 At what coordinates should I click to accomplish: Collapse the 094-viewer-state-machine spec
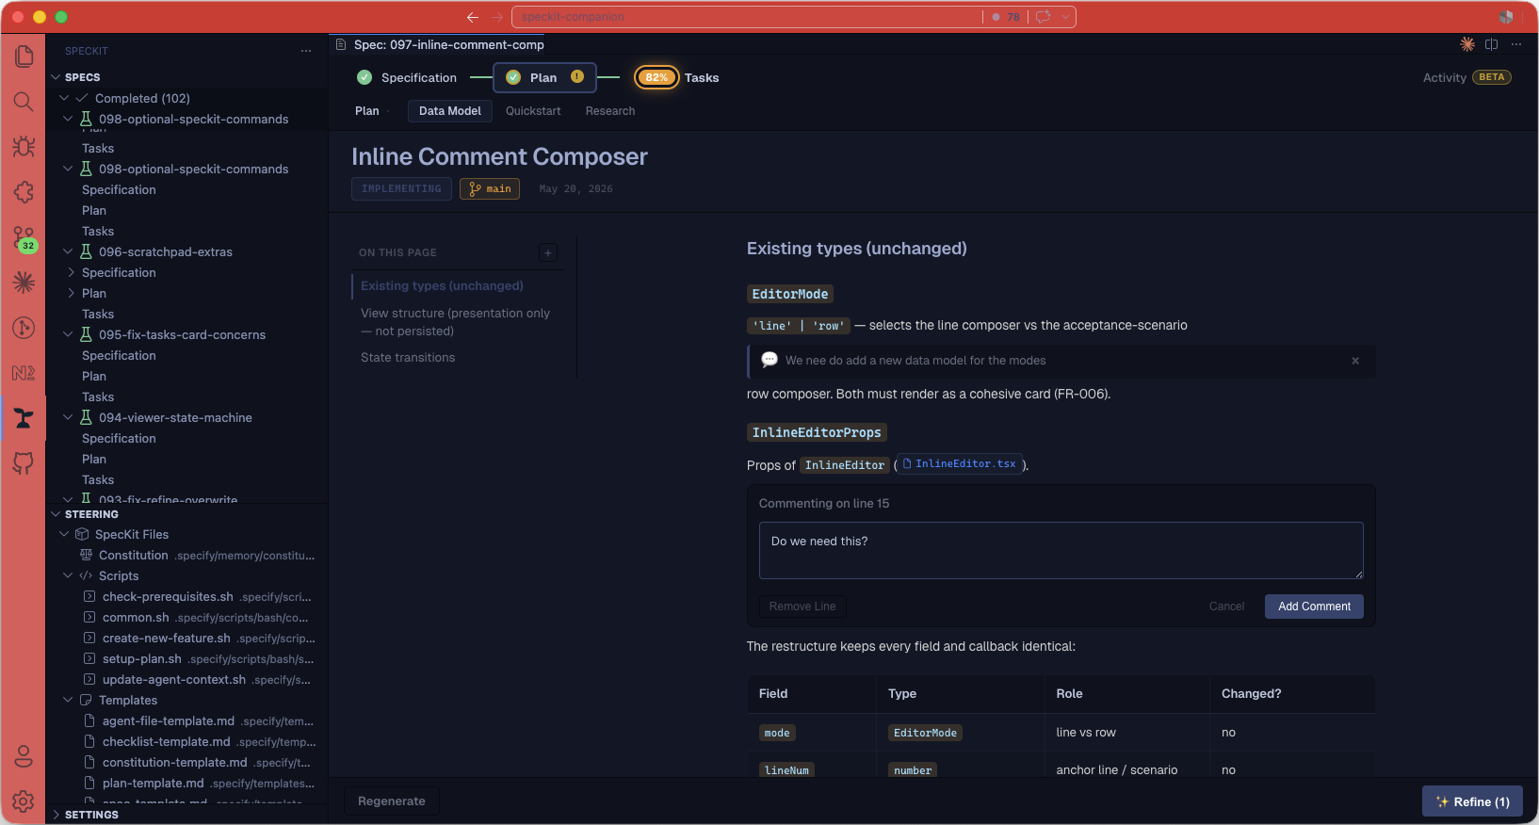(68, 417)
